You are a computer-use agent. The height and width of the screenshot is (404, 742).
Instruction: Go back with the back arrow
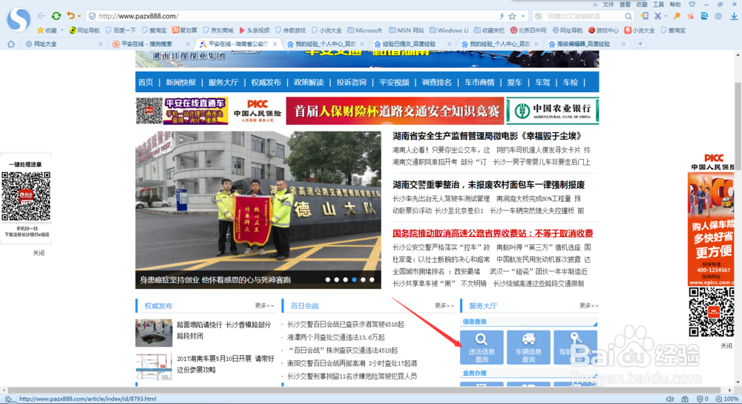click(x=42, y=16)
